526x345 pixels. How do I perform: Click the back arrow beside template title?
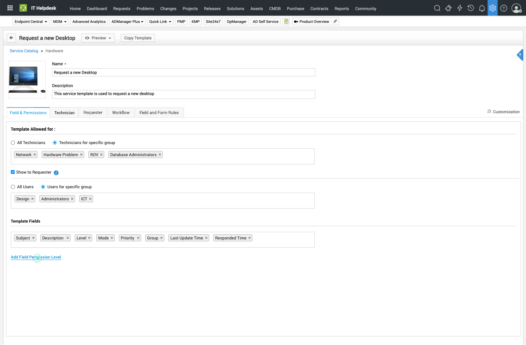tap(11, 38)
